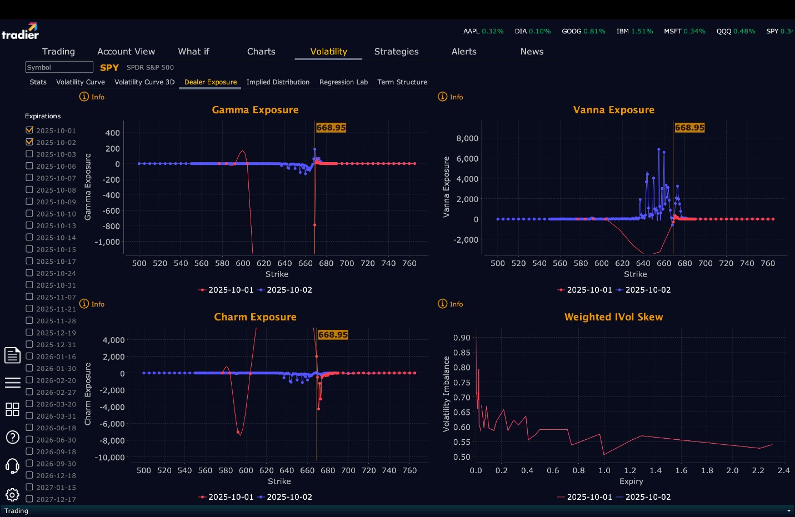Tick the 2026-01-16 expiration checkbox
Image resolution: width=795 pixels, height=517 pixels.
click(x=29, y=356)
